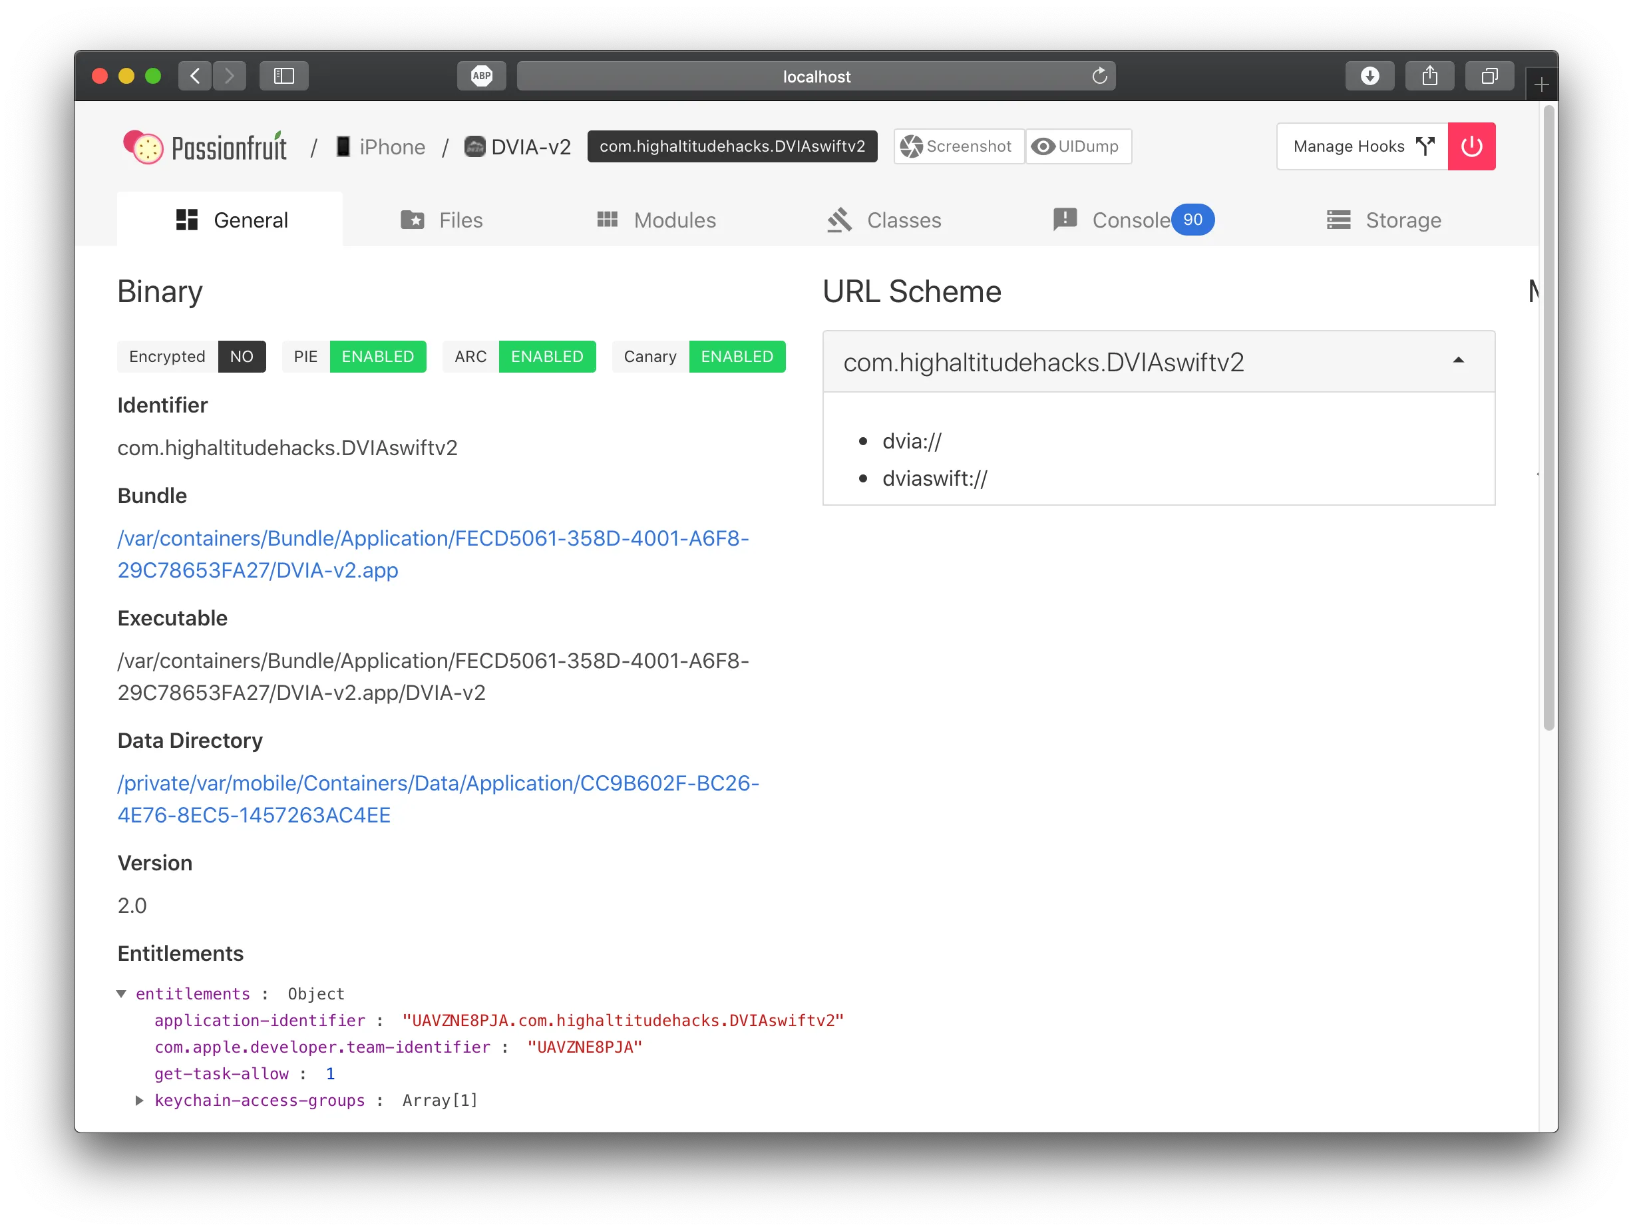Click the Entitlements heading
The width and height of the screenshot is (1633, 1231).
[x=180, y=954]
